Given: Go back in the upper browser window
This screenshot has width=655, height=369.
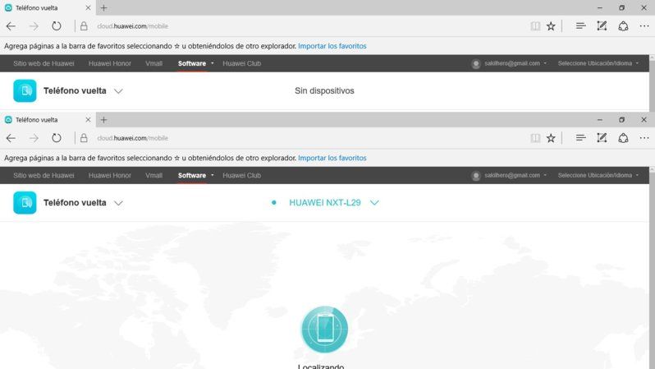Looking at the screenshot, I should click(x=11, y=26).
